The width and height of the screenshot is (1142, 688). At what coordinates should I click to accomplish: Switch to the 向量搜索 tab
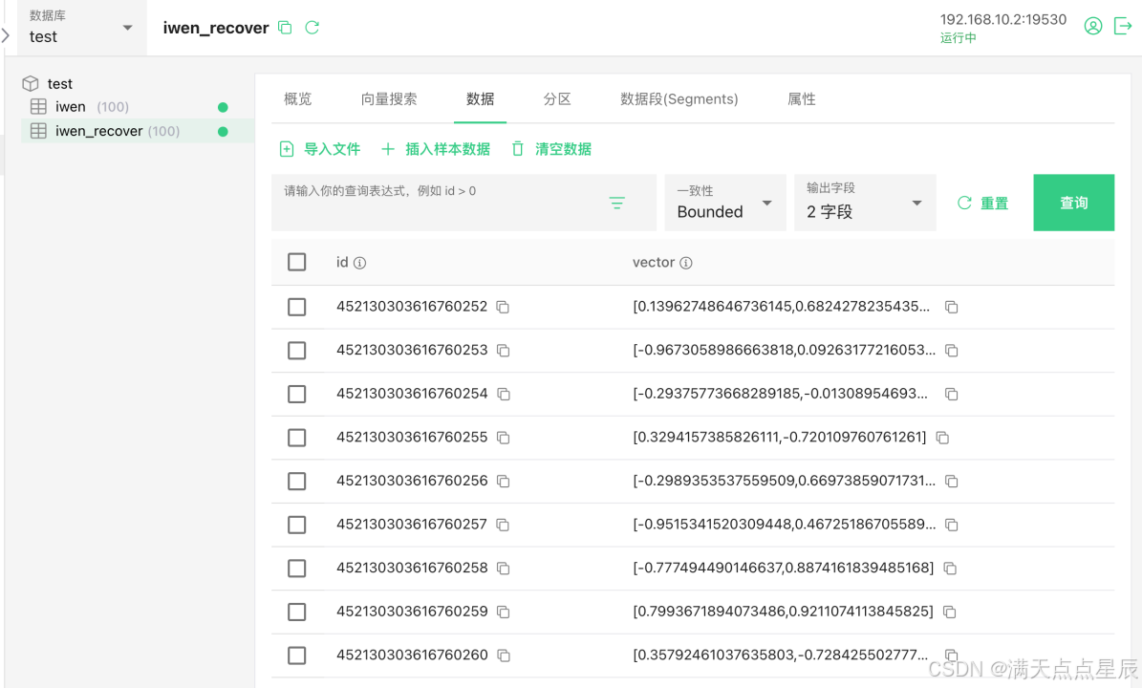tap(389, 99)
